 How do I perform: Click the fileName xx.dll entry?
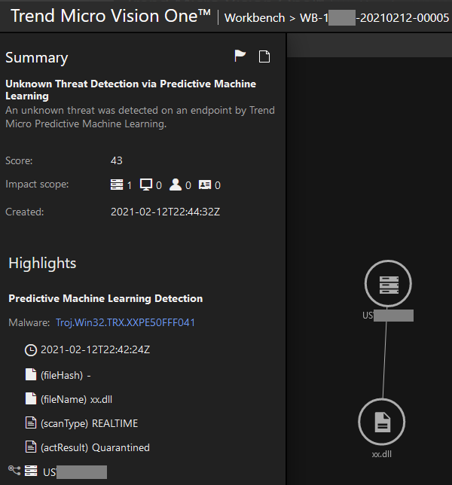76,399
